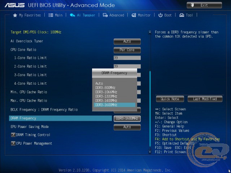This screenshot has height=173, width=231.
Task: Click the star icon beside My Favorites
Action: point(15,15)
